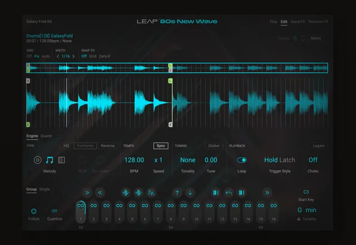
Task: Open the Choke Off selector
Action: coord(313,160)
